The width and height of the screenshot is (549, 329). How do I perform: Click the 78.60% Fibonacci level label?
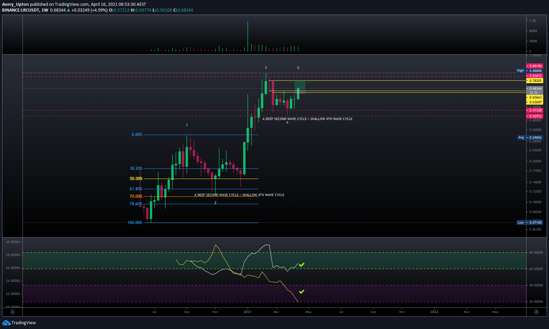click(136, 204)
